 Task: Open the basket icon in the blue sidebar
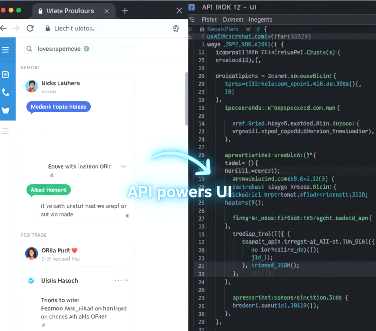pos(6,110)
